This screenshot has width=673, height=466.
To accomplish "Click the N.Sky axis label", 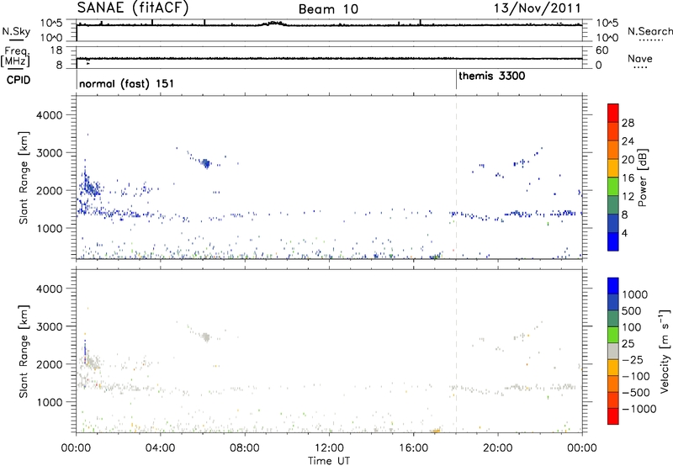I will coord(16,31).
